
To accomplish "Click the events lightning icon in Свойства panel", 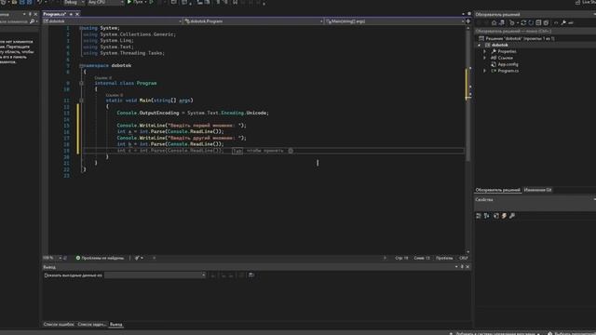I will (x=504, y=216).
